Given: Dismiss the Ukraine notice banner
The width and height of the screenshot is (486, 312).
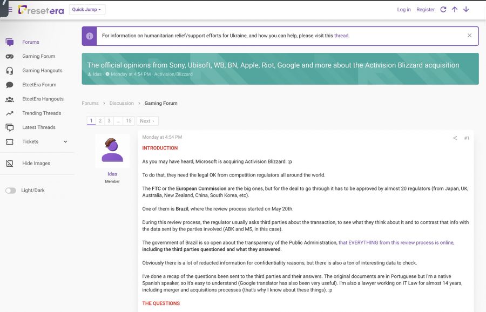Looking at the screenshot, I should [x=469, y=36].
